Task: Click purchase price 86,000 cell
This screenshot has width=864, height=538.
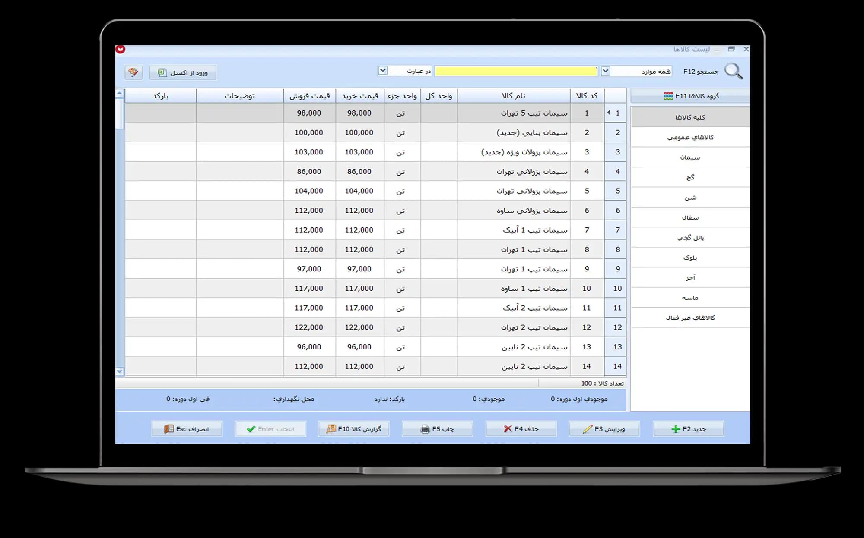Action: tap(360, 171)
